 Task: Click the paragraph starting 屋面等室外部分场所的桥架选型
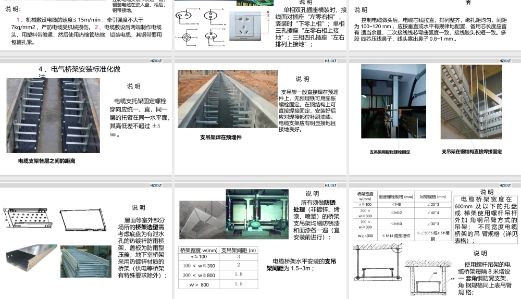click(142, 248)
